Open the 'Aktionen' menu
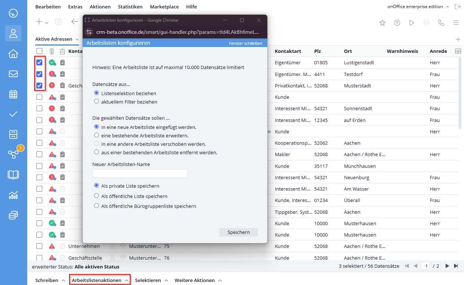464x285 pixels. click(100, 7)
